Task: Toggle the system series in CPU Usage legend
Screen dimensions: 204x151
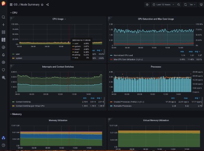Action: (19, 58)
